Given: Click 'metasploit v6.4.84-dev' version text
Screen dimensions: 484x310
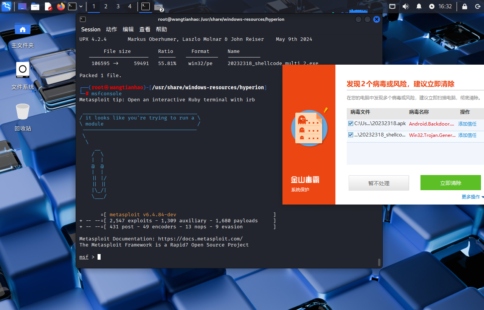Looking at the screenshot, I should pos(143,215).
